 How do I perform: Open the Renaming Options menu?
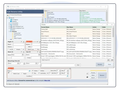click(x=30, y=9)
